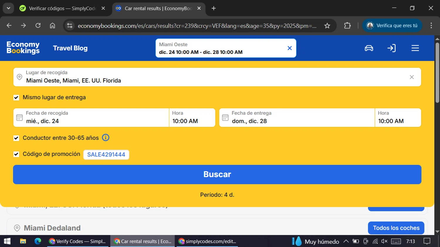Click the muted volume tray icon
The width and height of the screenshot is (440, 247).
point(384,241)
